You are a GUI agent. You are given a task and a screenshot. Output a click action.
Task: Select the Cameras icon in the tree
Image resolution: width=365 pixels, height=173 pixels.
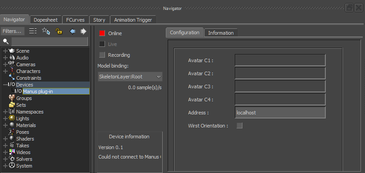point(12,64)
